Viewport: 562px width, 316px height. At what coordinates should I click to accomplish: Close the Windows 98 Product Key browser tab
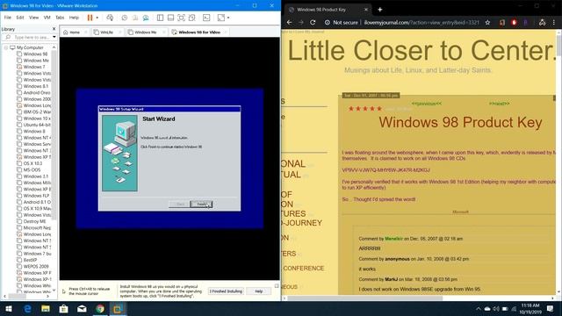pyautogui.click(x=366, y=10)
